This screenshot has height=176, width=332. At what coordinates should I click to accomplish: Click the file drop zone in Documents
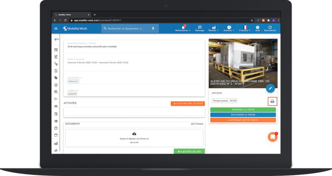tap(134, 138)
